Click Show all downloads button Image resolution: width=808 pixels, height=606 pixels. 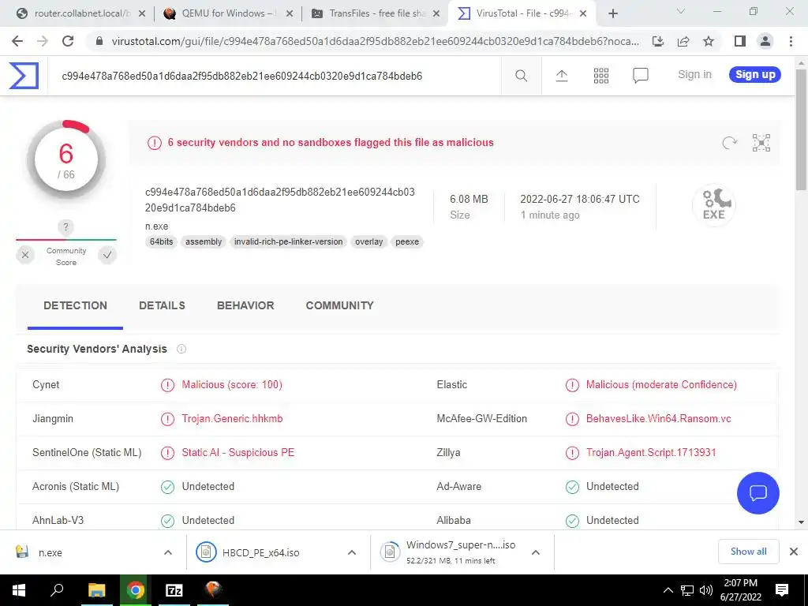click(x=748, y=552)
